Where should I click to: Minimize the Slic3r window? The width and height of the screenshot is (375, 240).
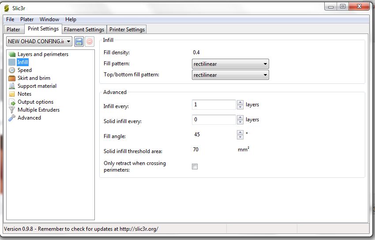pyautogui.click(x=331, y=7)
